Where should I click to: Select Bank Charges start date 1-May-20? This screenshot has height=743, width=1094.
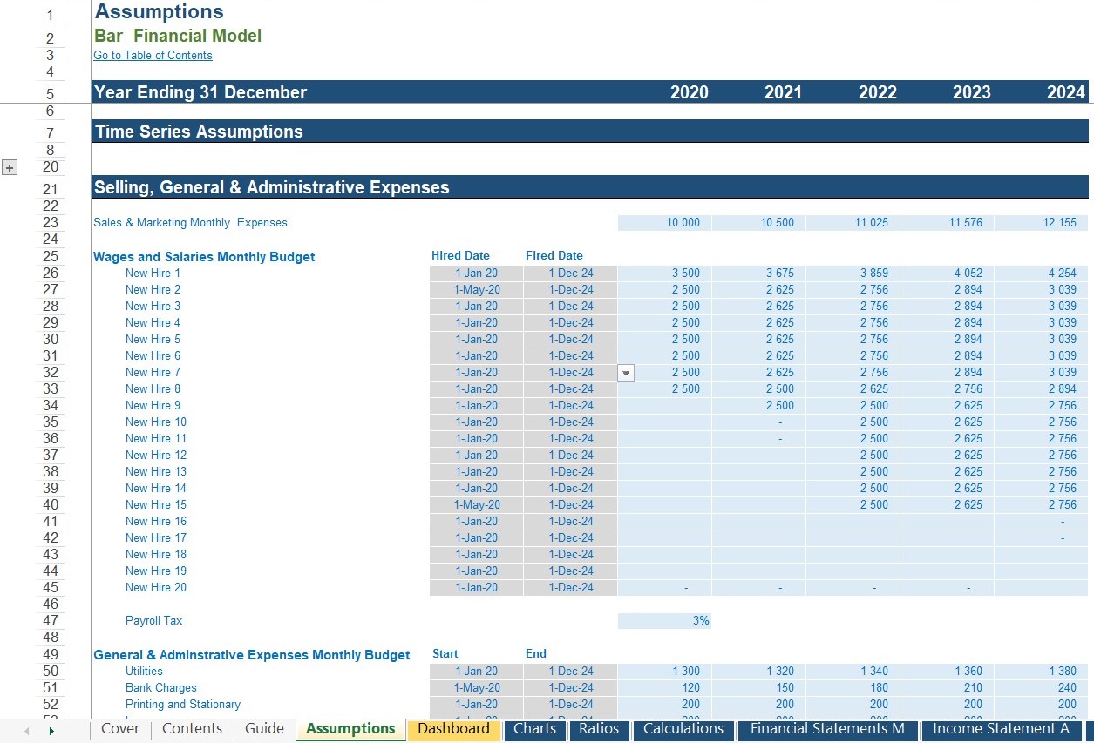[x=476, y=688]
